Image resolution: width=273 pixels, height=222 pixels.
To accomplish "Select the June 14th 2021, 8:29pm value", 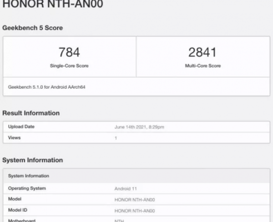I will [139, 127].
